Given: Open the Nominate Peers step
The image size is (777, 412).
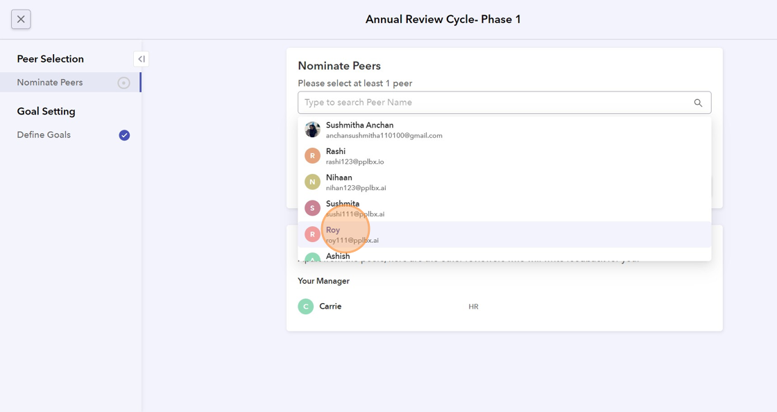Looking at the screenshot, I should tap(50, 83).
